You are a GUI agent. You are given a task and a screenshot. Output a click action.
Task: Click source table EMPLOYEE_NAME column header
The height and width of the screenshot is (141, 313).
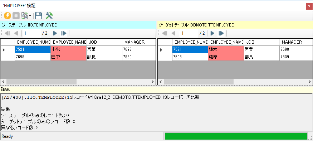point(68,42)
